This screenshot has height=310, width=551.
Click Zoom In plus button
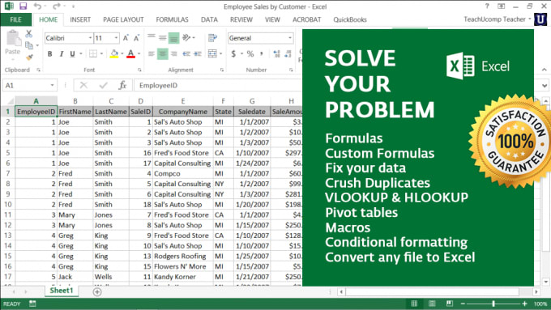coord(524,304)
